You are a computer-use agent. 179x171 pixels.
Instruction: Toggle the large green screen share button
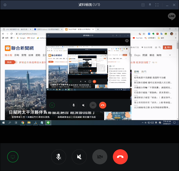(13, 157)
